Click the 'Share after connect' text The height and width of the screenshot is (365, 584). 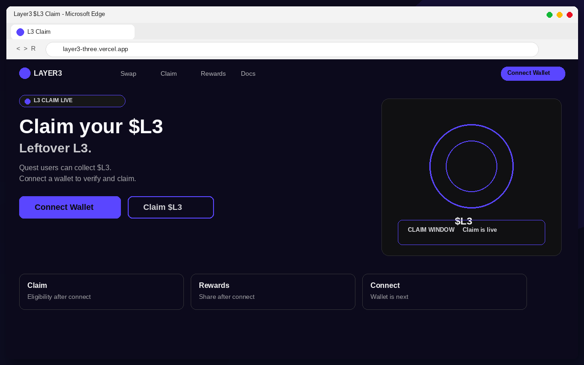[x=227, y=297]
